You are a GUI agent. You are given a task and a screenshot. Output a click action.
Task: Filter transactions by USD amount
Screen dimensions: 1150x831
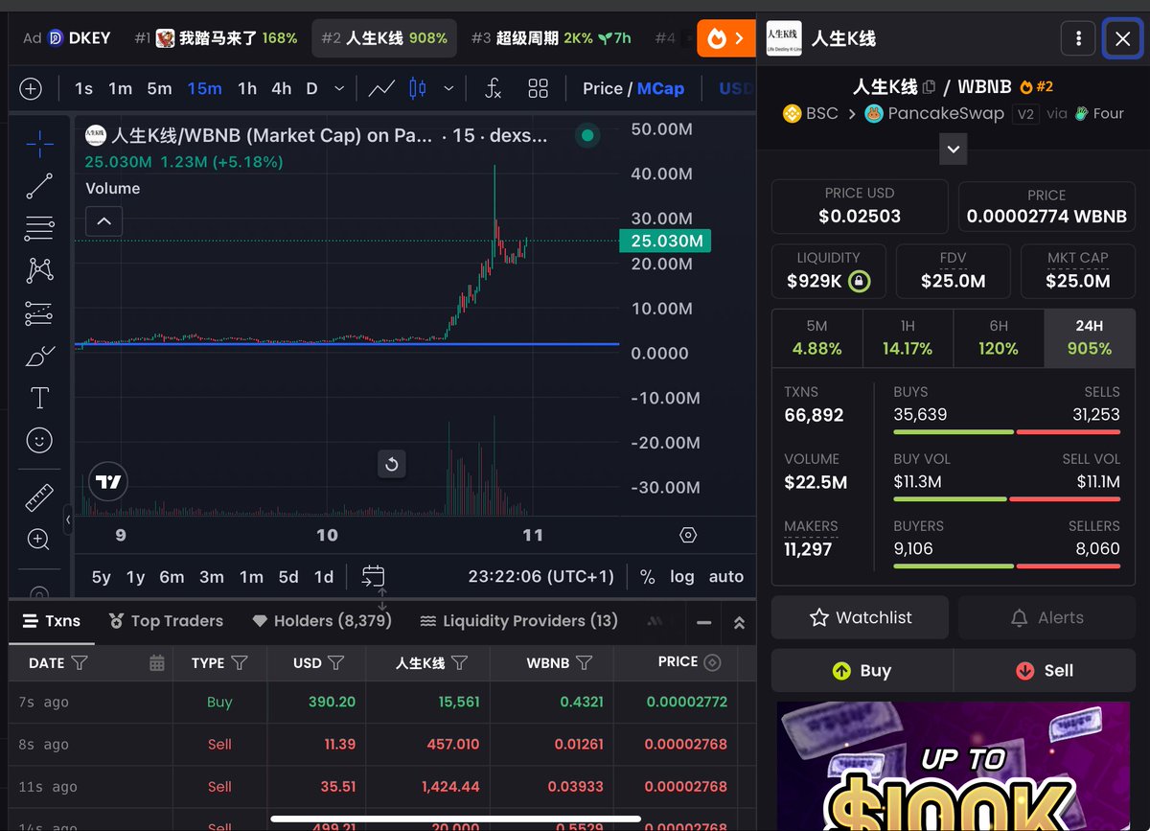336,662
